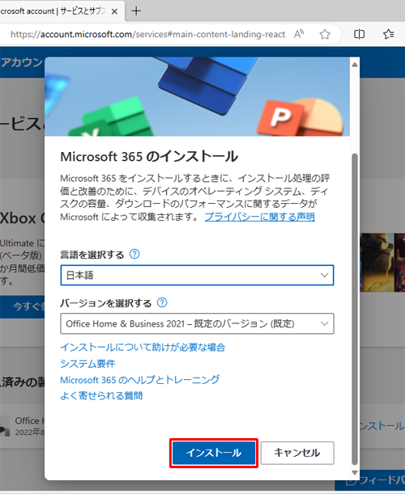The image size is (405, 494).
Task: Open システム要件 link
Action: 87,364
